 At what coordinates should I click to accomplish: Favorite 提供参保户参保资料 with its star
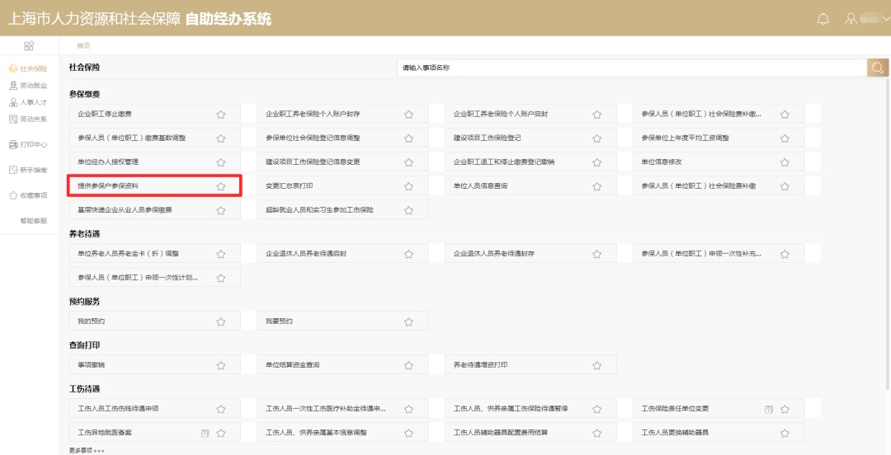pyautogui.click(x=220, y=186)
